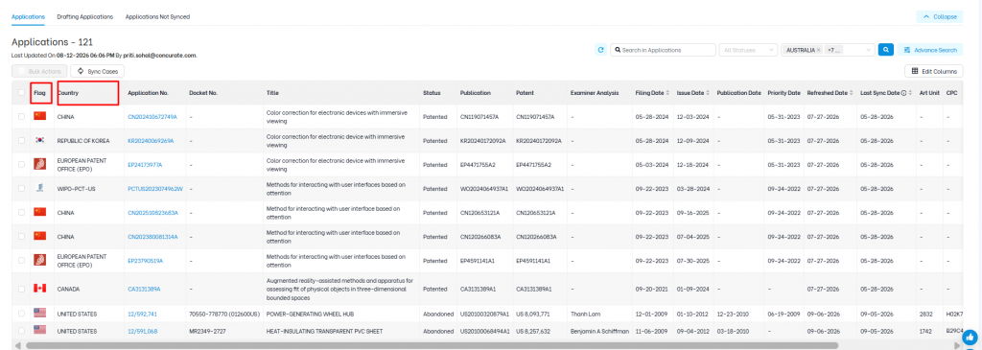Viewport: 982px width, 350px height.
Task: Check the row for CN202410672749A
Action: click(22, 116)
